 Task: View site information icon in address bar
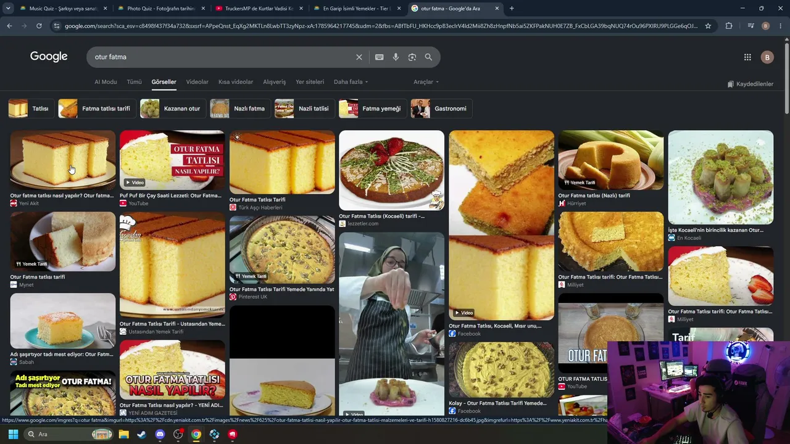[57, 26]
